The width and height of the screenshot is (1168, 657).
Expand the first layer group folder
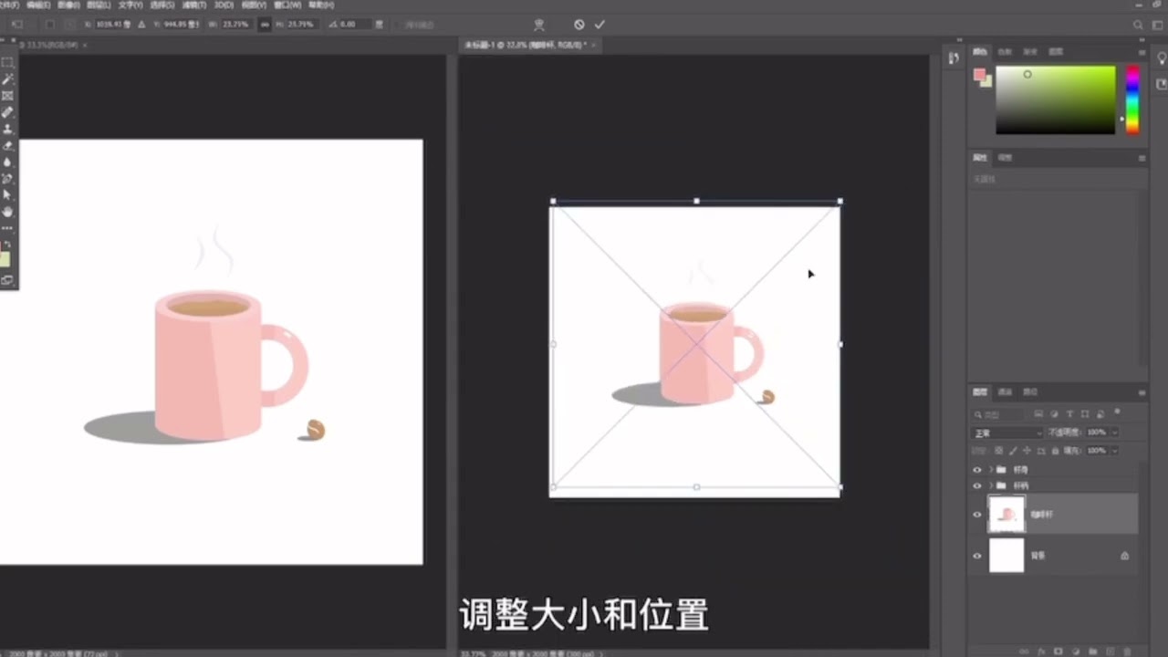click(x=991, y=470)
